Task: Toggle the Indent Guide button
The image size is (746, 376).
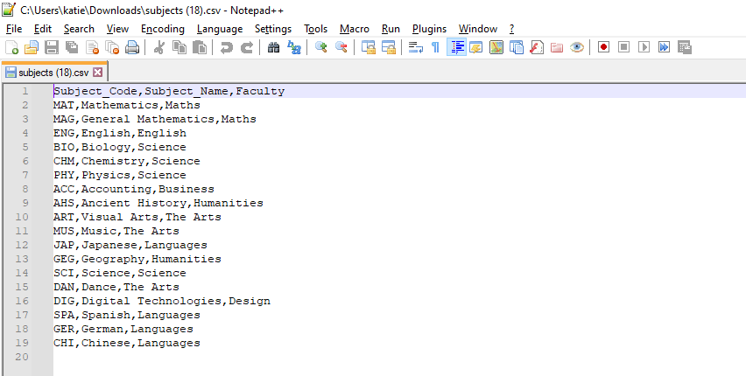Action: [x=456, y=47]
